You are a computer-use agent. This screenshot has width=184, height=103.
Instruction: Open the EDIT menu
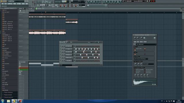tap(6, 4)
